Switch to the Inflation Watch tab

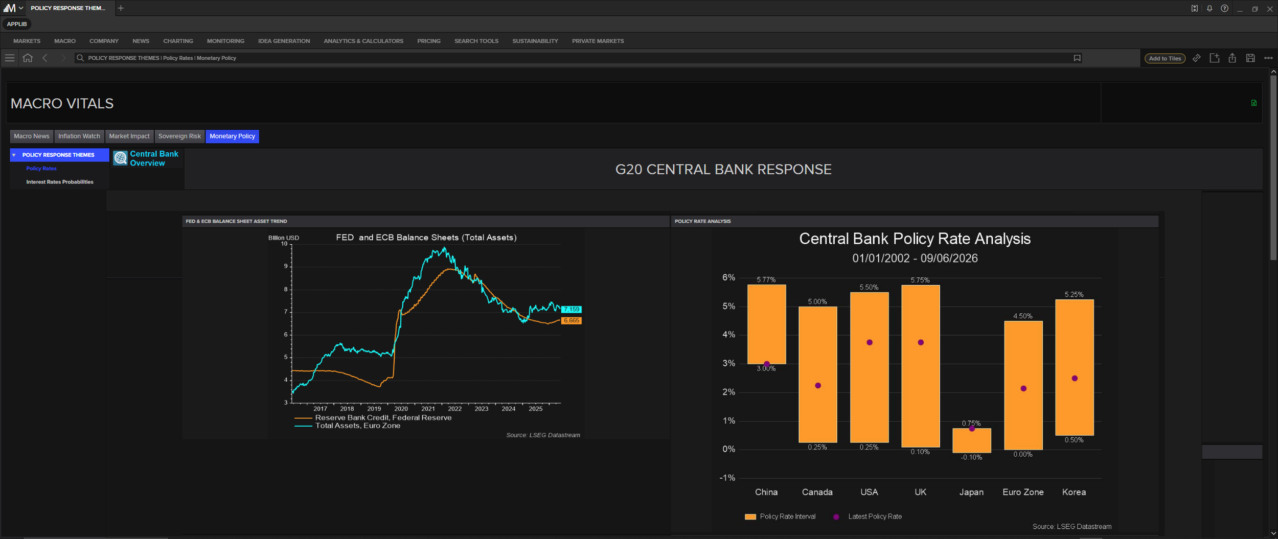(x=79, y=136)
